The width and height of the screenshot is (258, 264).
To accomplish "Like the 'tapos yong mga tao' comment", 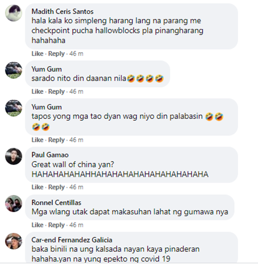I will click(37, 140).
